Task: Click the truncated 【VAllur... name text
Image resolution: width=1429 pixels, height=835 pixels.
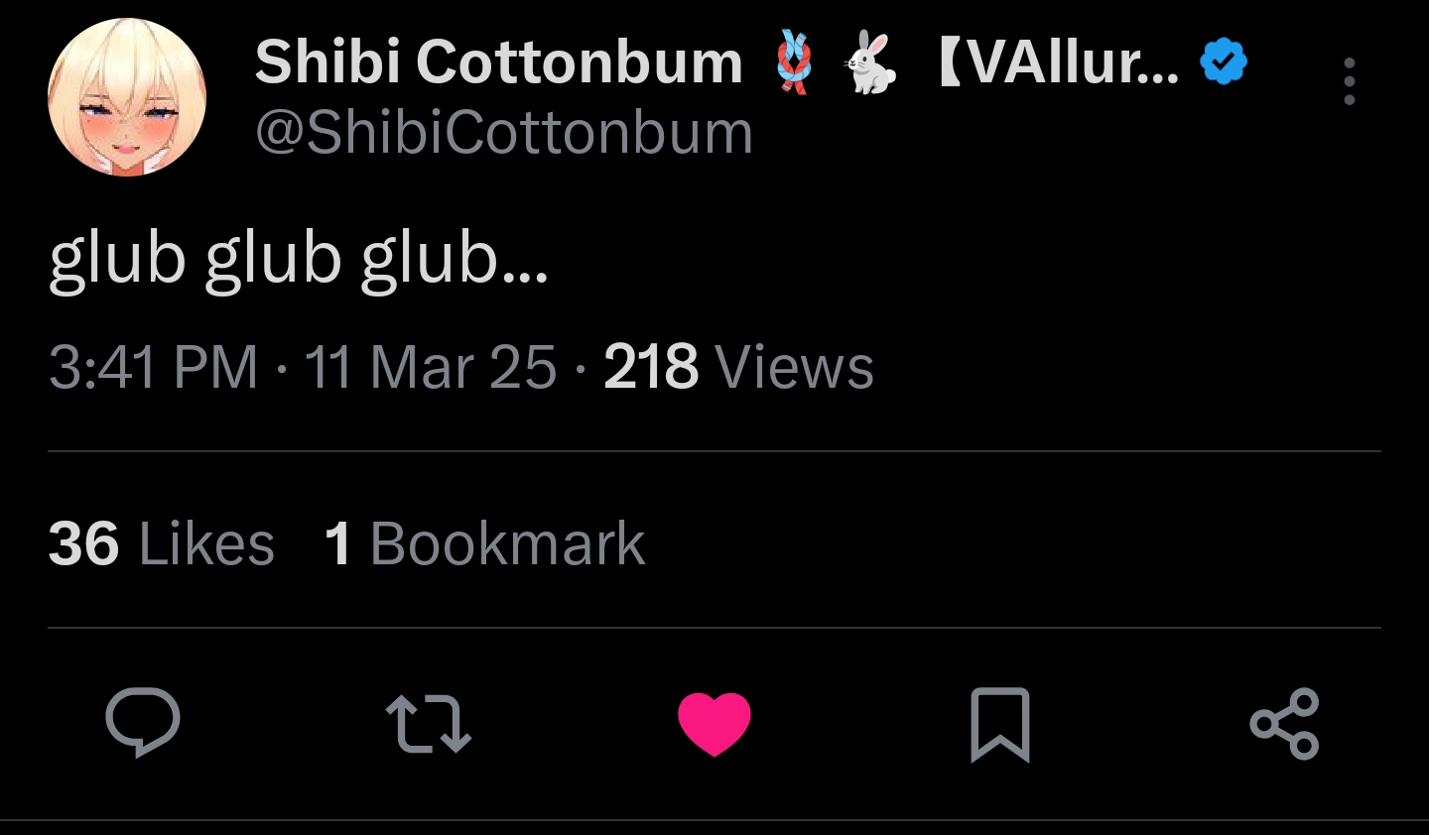Action: coord(1058,61)
